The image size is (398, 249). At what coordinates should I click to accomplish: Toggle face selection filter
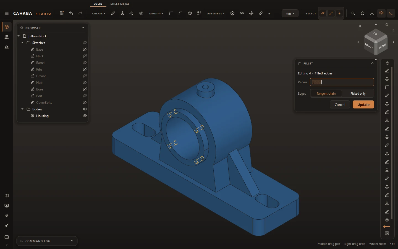[x=323, y=13]
